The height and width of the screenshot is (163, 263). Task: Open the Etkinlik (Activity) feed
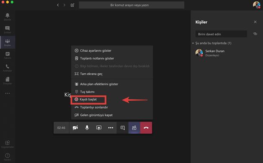point(7,17)
